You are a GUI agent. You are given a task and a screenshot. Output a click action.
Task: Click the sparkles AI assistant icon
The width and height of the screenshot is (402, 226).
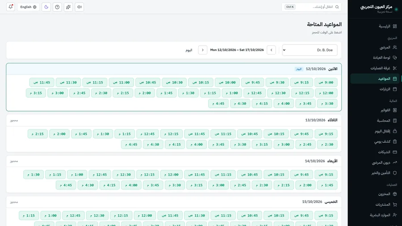[x=68, y=7]
